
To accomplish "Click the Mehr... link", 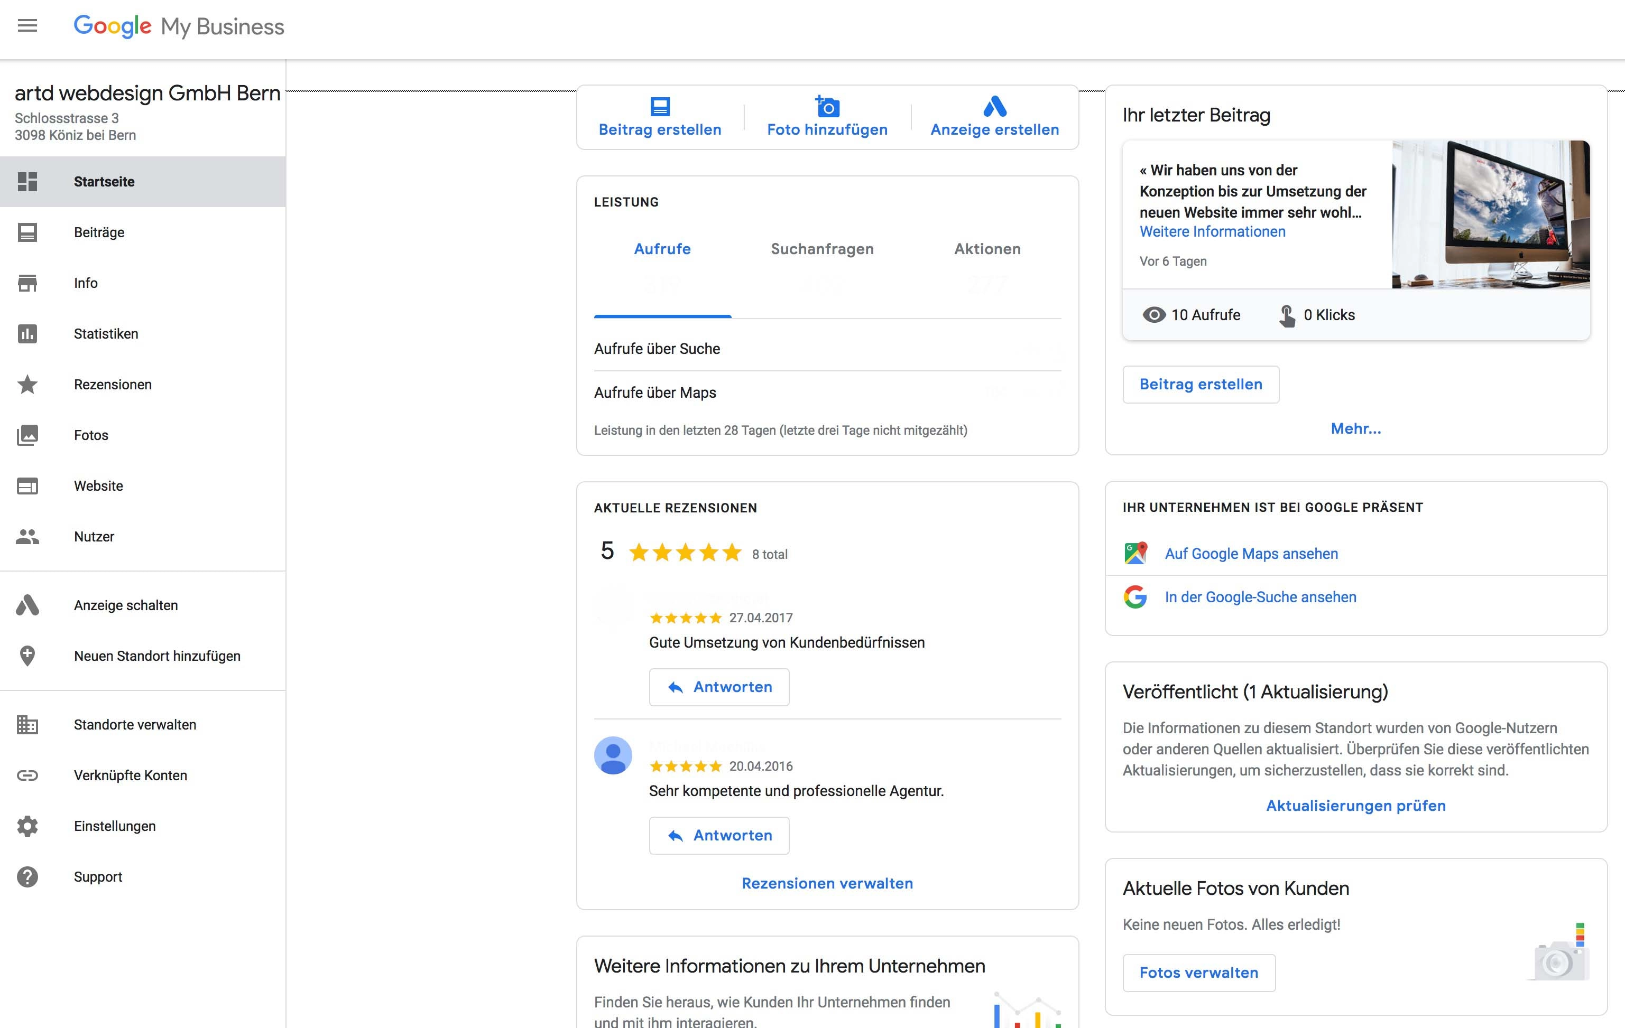I will coord(1356,428).
